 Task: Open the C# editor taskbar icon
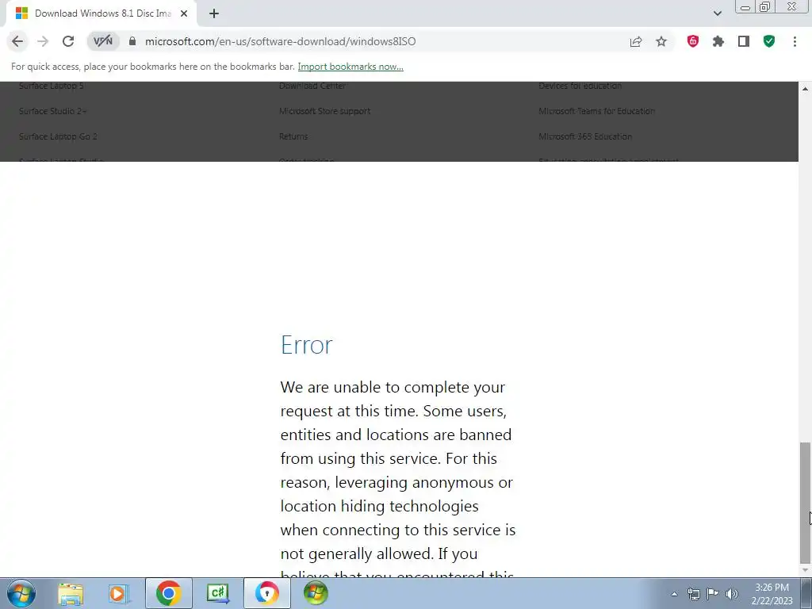[217, 593]
